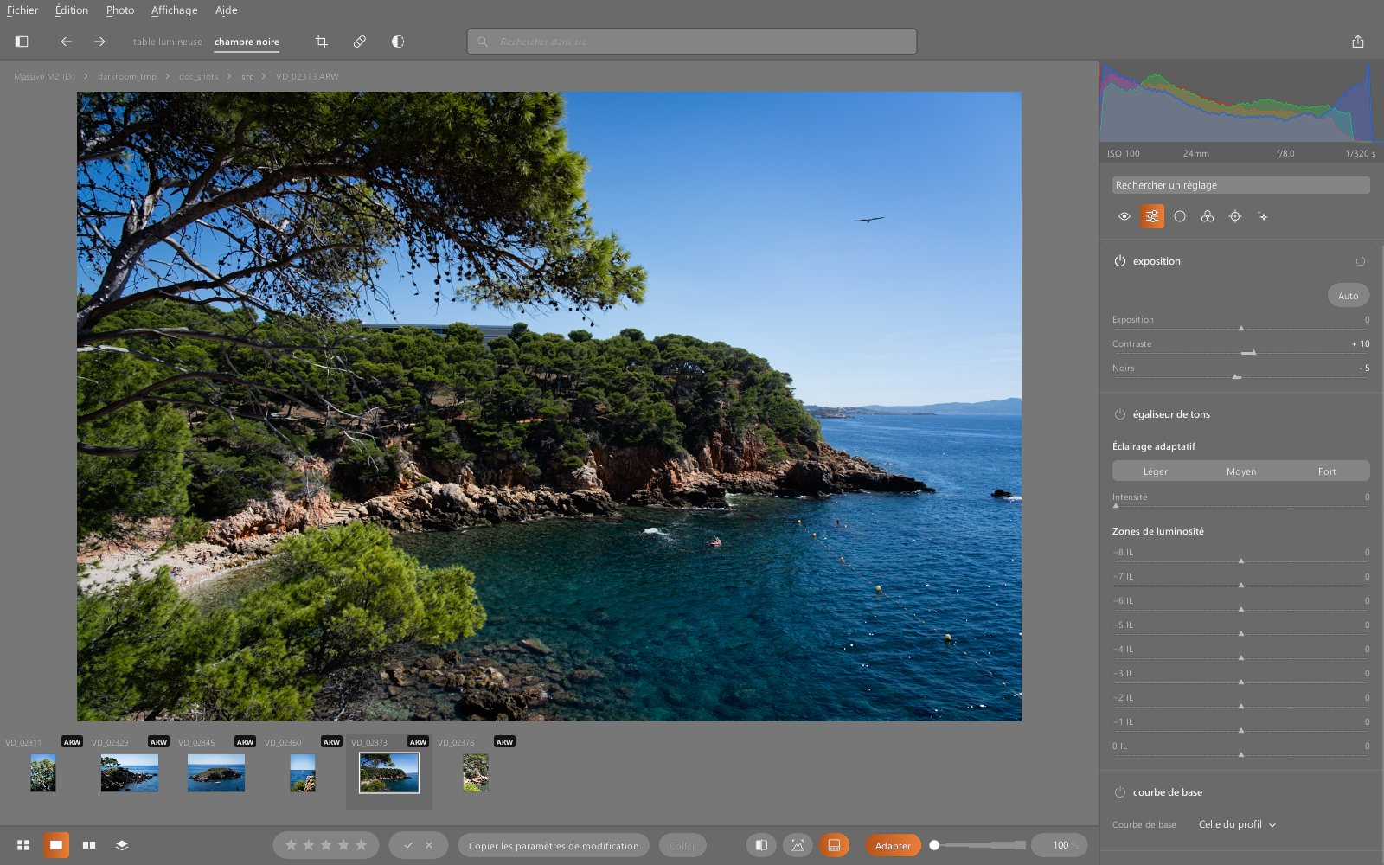Open thumbnail VD_02378 in filmstrip
The width and height of the screenshot is (1384, 865).
click(x=476, y=772)
